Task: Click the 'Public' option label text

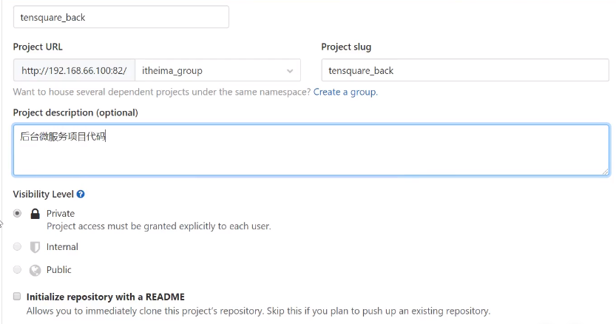Action: pos(59,270)
